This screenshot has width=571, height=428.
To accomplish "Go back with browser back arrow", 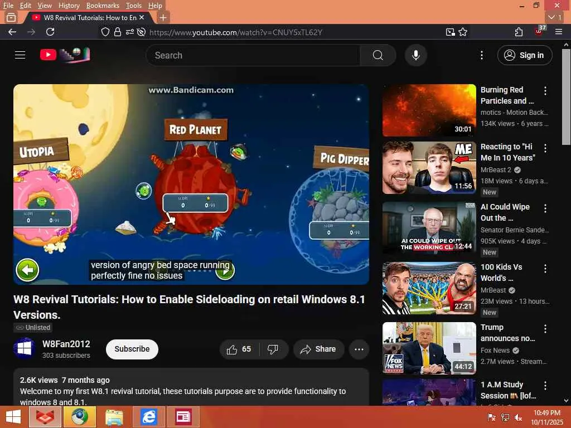I will tap(12, 32).
